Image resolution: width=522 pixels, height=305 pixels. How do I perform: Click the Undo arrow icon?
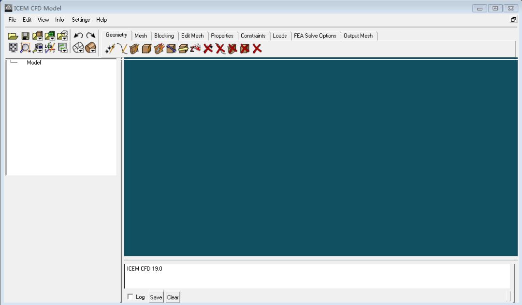[x=79, y=36]
